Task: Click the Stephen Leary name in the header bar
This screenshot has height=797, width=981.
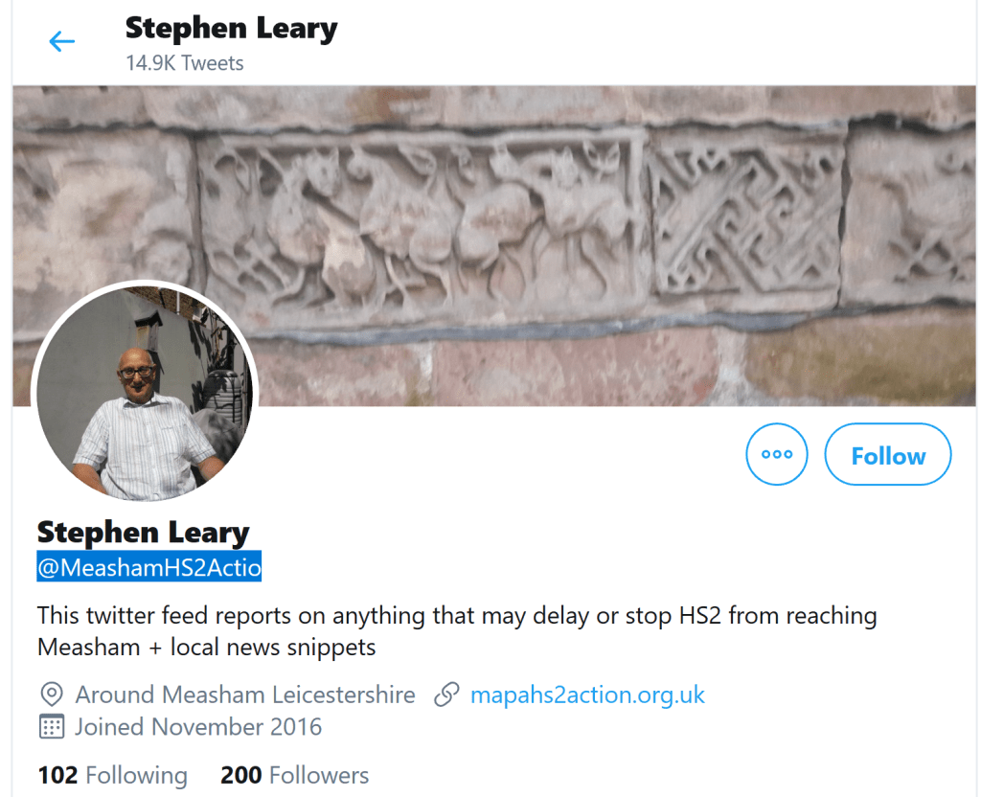Action: (x=232, y=29)
